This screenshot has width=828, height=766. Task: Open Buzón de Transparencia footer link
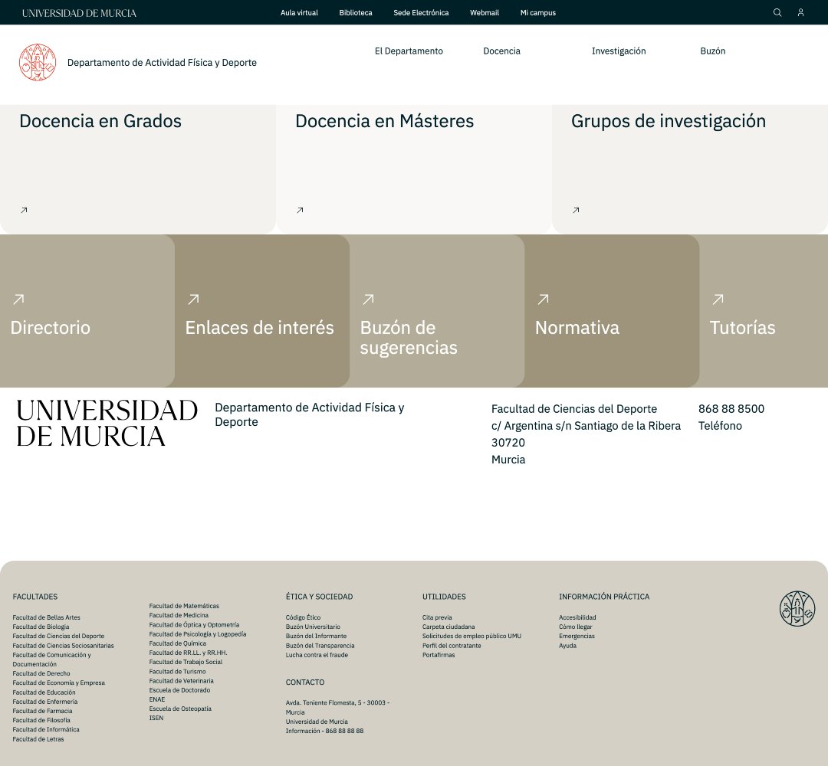point(320,646)
